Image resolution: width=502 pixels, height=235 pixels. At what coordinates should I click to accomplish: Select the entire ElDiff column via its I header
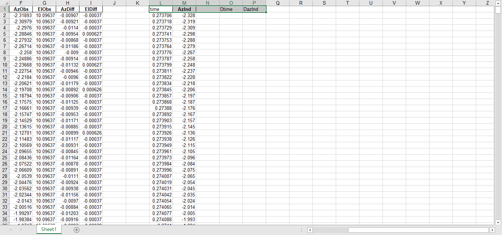91,3
